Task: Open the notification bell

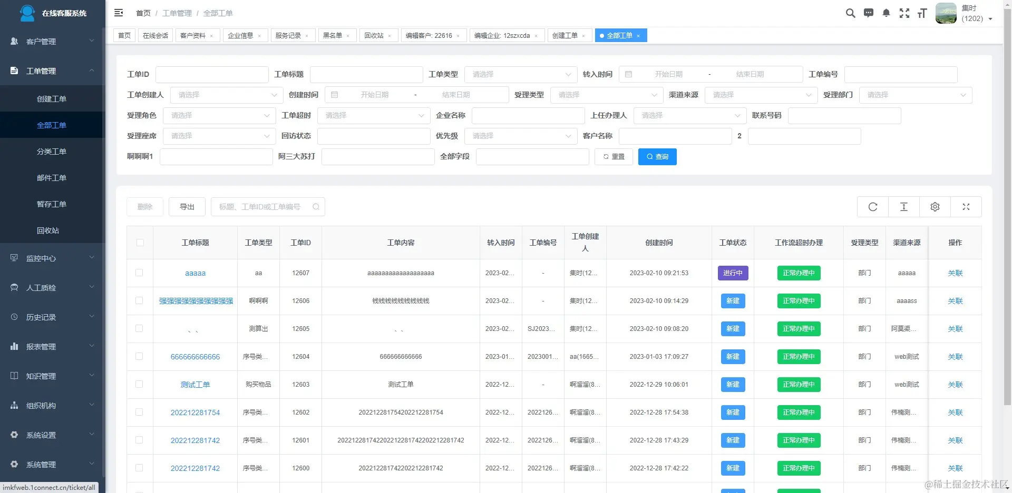Action: click(887, 13)
